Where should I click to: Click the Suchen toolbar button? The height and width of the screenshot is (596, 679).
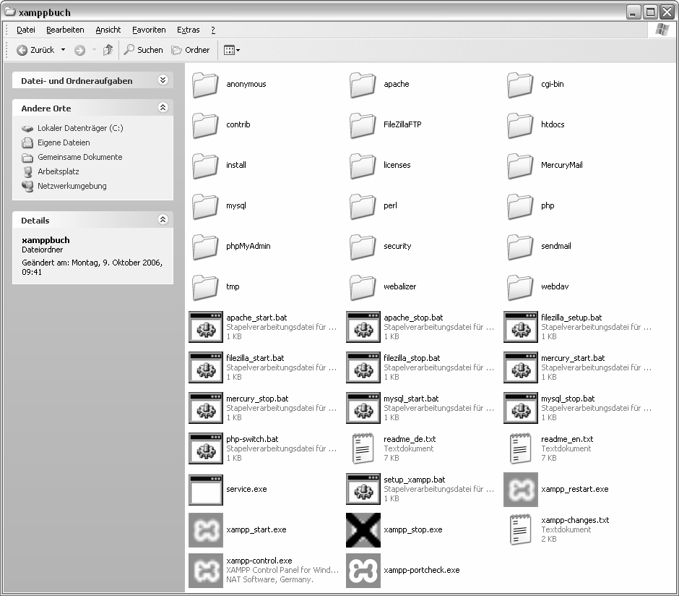143,50
